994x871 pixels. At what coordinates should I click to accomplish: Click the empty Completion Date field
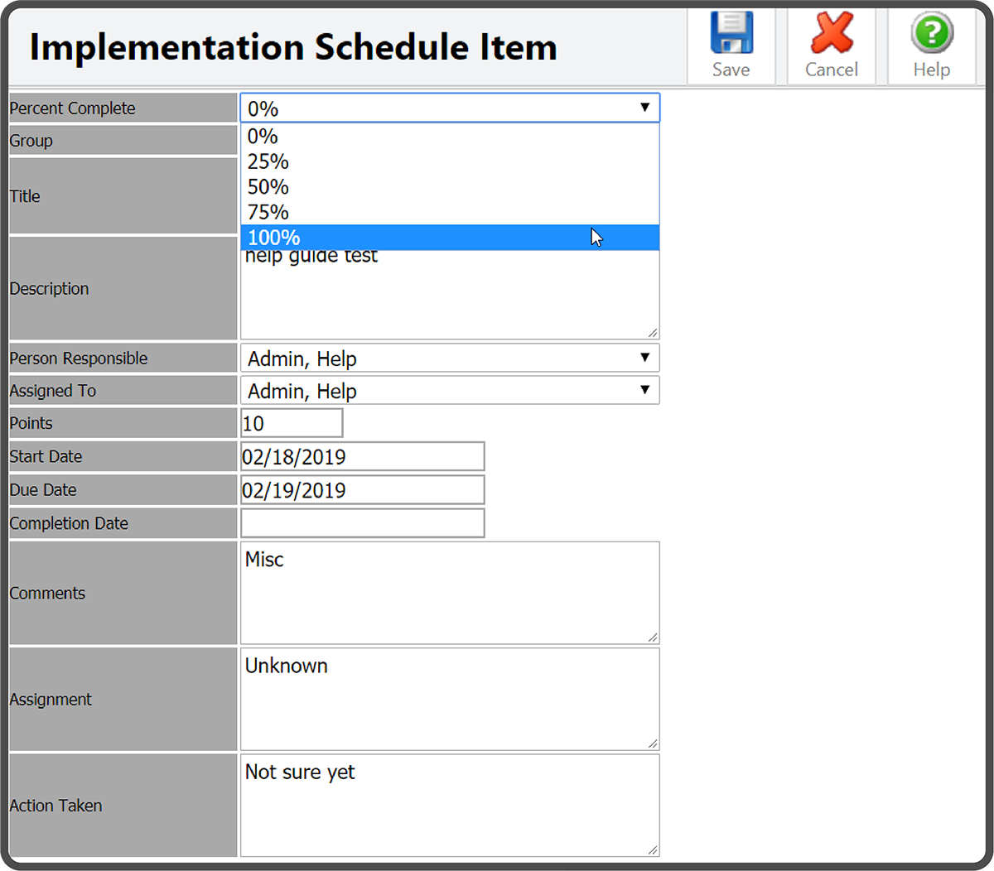[x=362, y=523]
